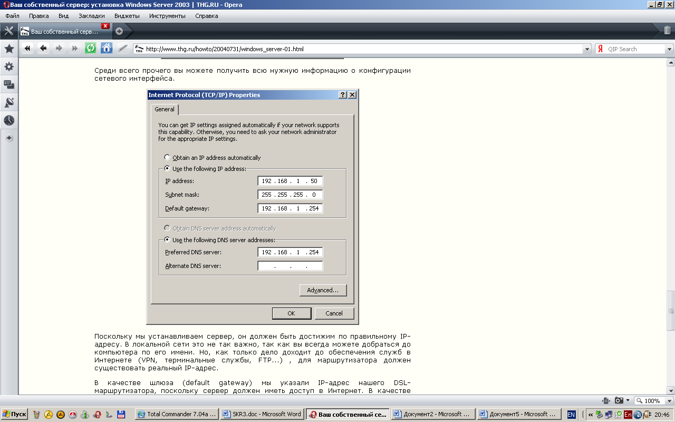Expand the QIP Search engine dropdown
This screenshot has width=675, height=422.
tap(669, 49)
